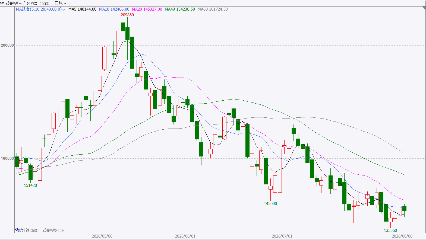Click the 145000 low price label

click(270, 204)
